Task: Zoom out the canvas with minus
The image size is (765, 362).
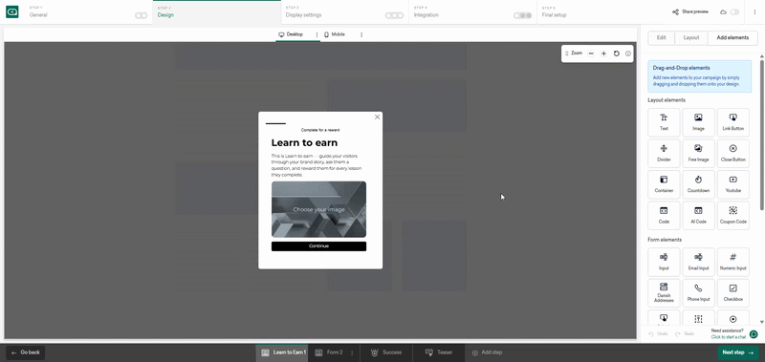Action: coord(591,53)
